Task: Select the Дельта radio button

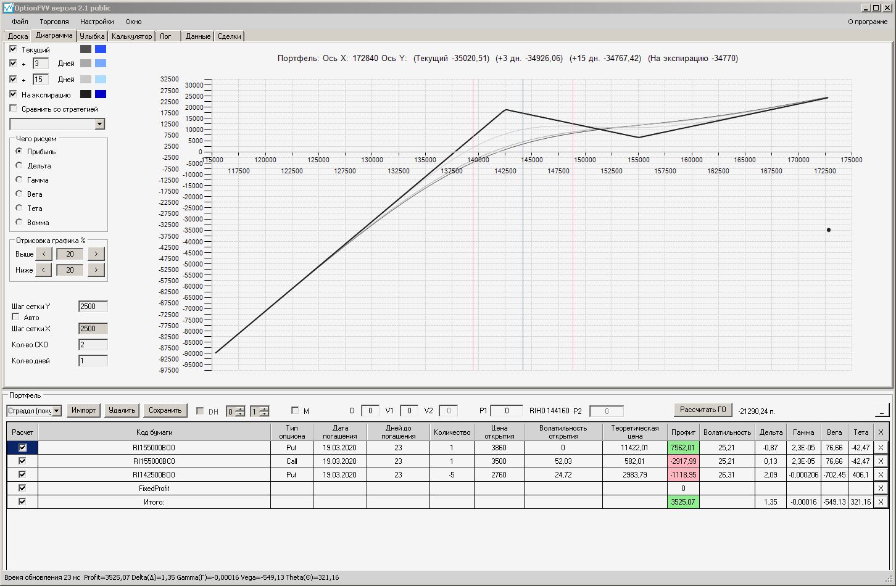Action: click(x=19, y=165)
